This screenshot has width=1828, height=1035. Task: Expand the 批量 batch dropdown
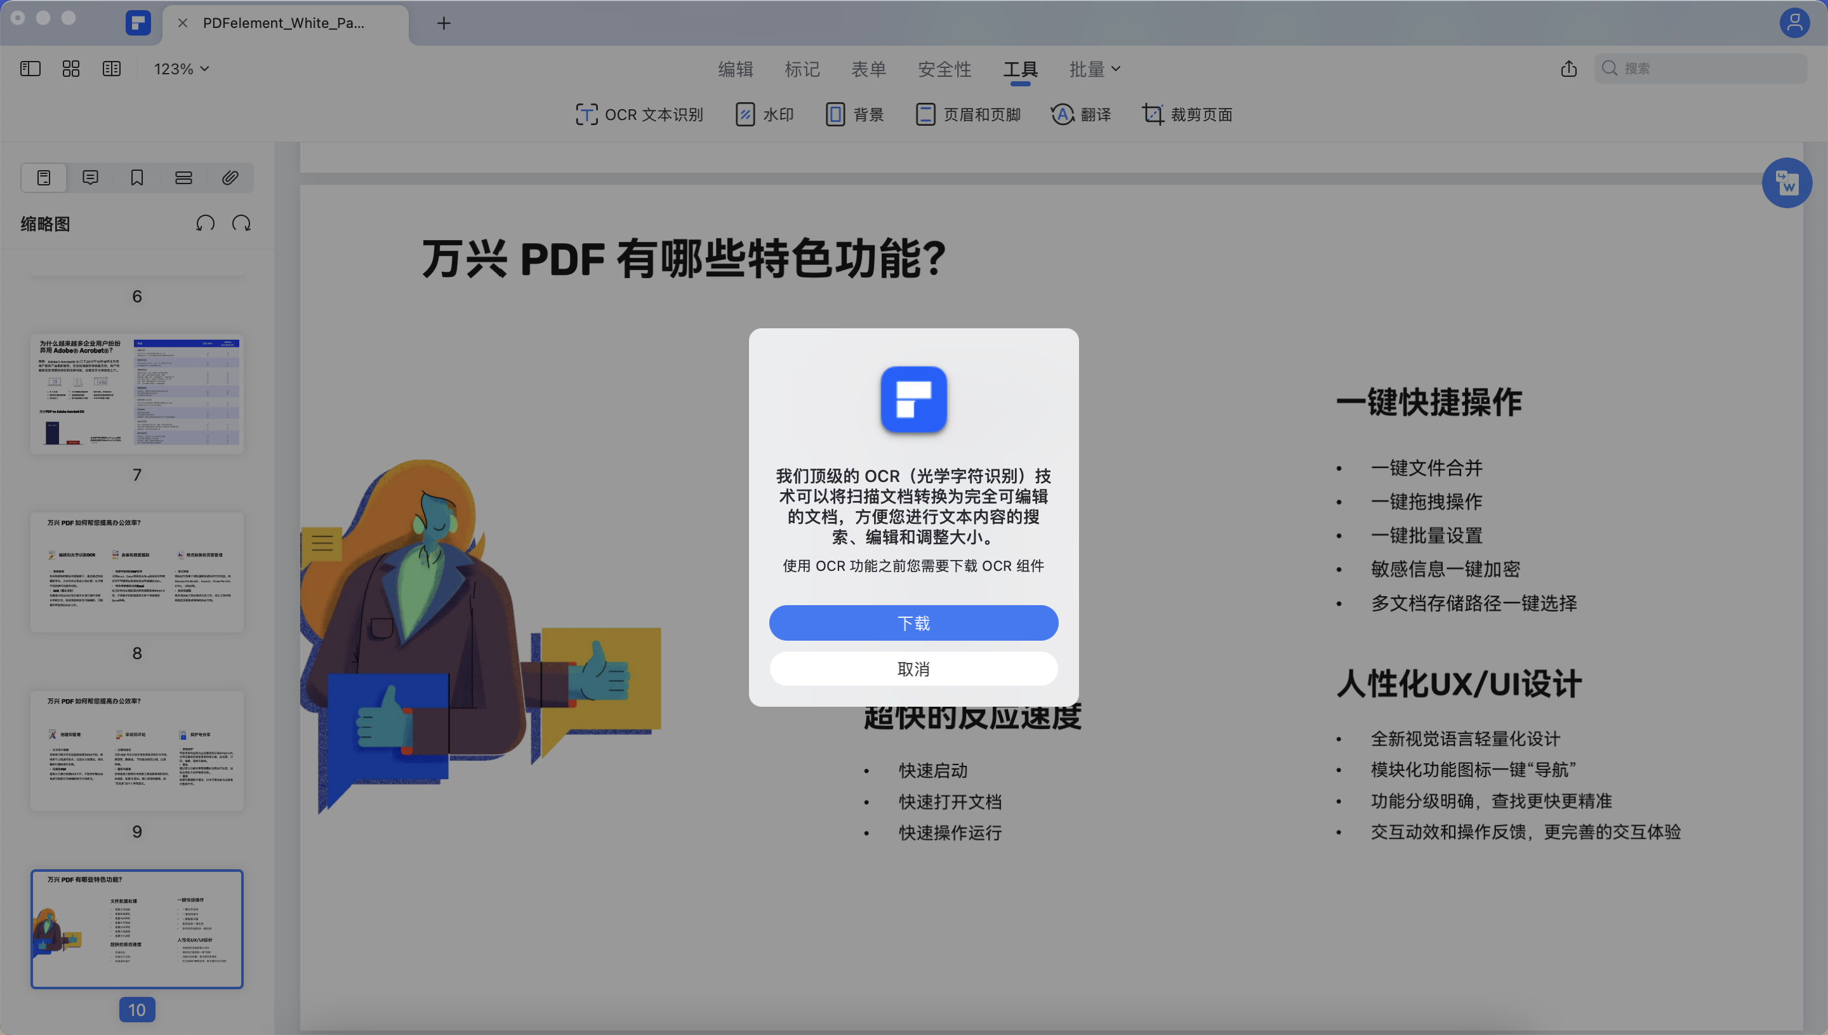point(1095,69)
